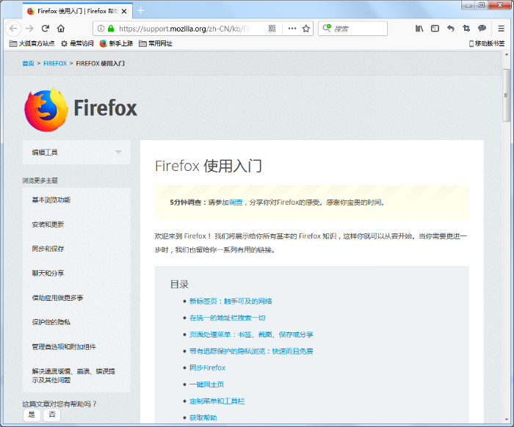
Task: Jump to 一键回主页 section
Action: tap(207, 384)
